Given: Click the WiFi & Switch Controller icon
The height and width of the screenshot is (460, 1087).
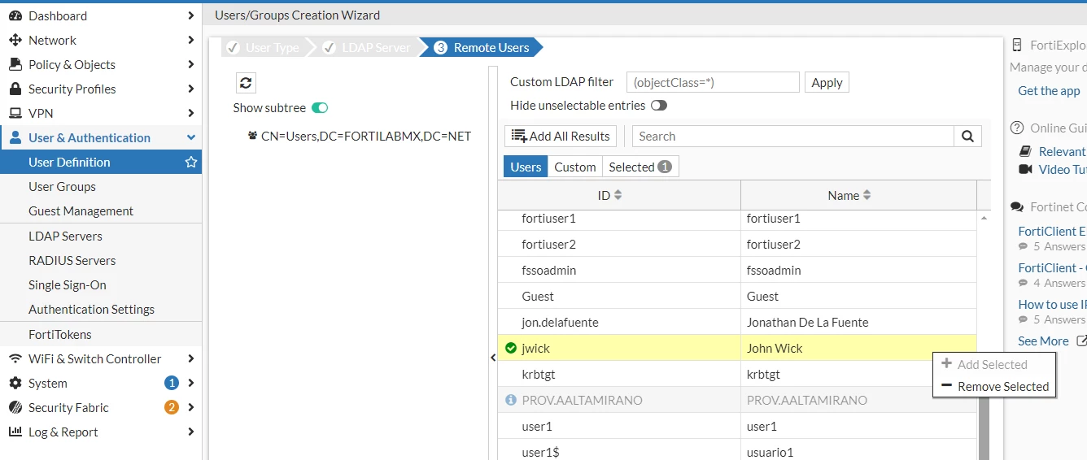Looking at the screenshot, I should [15, 358].
